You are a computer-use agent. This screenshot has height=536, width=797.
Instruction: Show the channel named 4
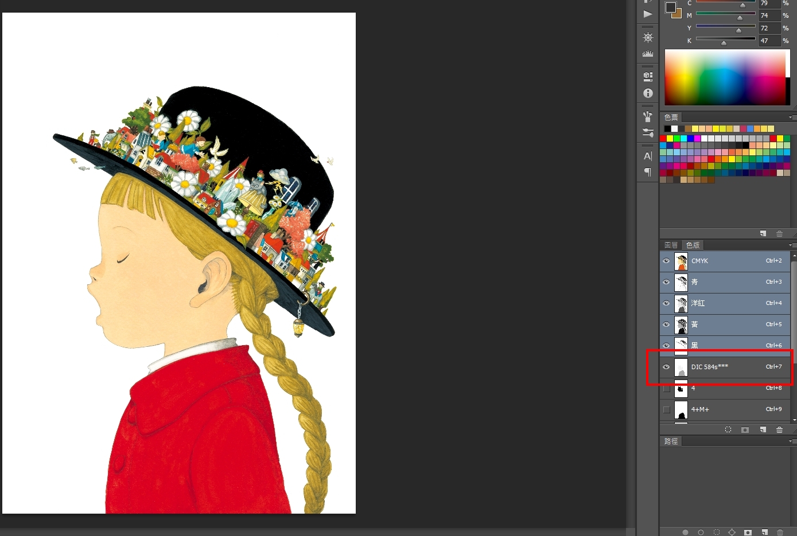pos(666,388)
